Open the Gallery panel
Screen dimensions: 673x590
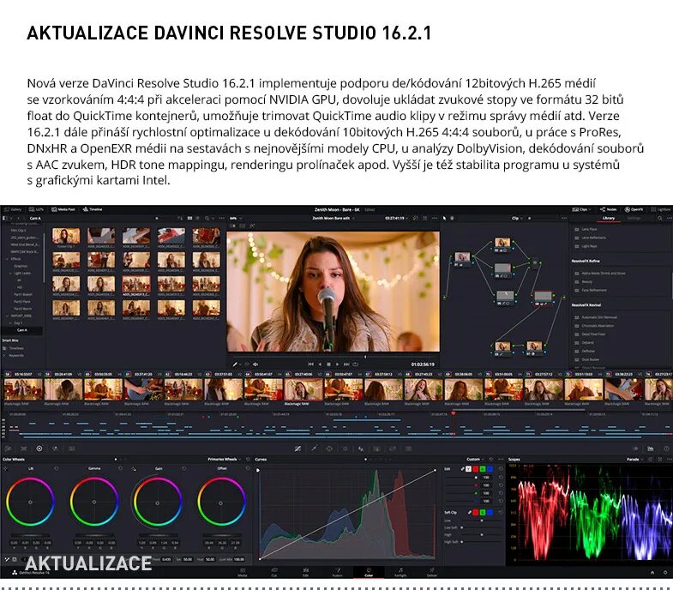point(13,209)
